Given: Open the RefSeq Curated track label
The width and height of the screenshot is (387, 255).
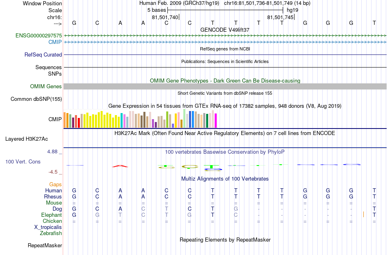Looking at the screenshot, I should [x=43, y=54].
